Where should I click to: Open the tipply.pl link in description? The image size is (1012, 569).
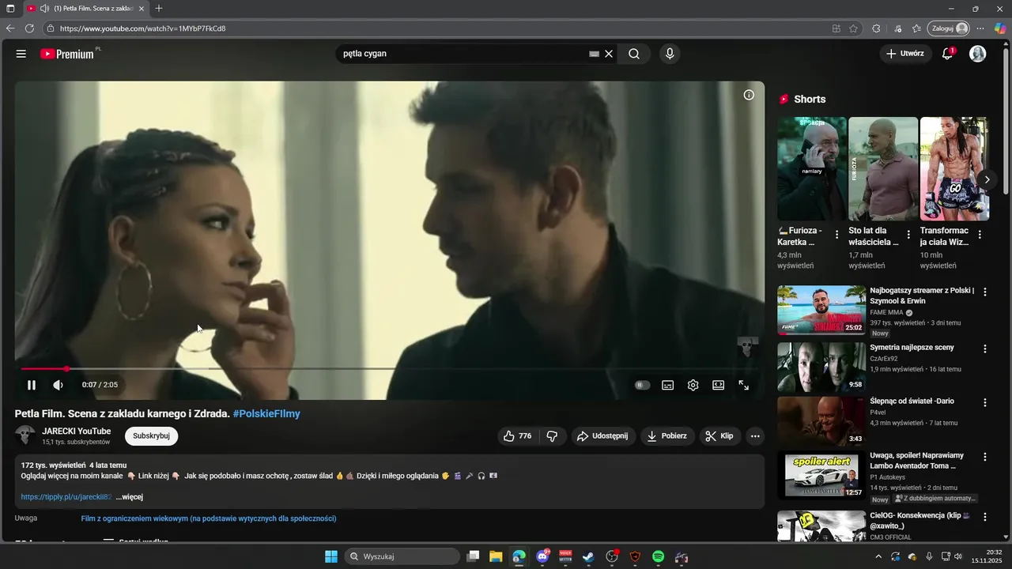point(66,497)
